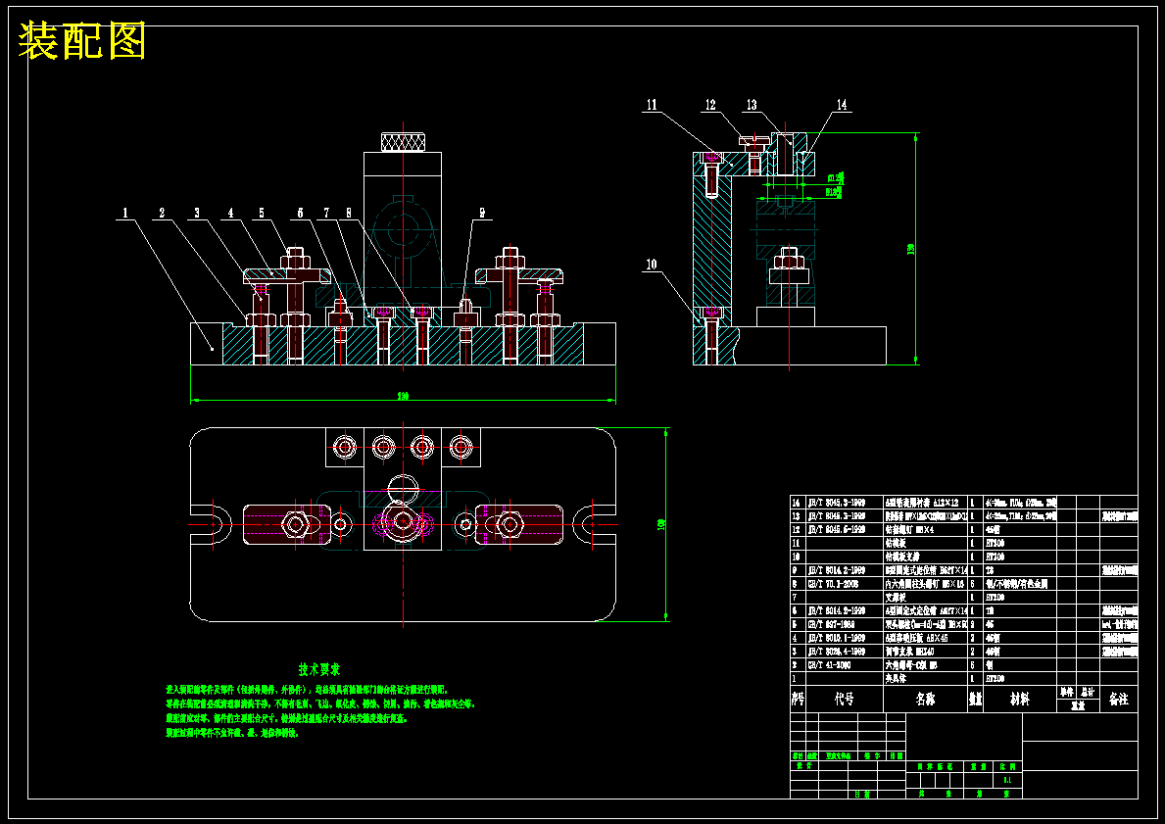Select callout number 1 above the front view

(x=124, y=214)
